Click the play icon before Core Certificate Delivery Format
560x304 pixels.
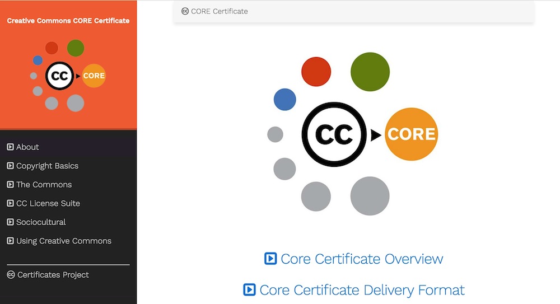(x=249, y=290)
